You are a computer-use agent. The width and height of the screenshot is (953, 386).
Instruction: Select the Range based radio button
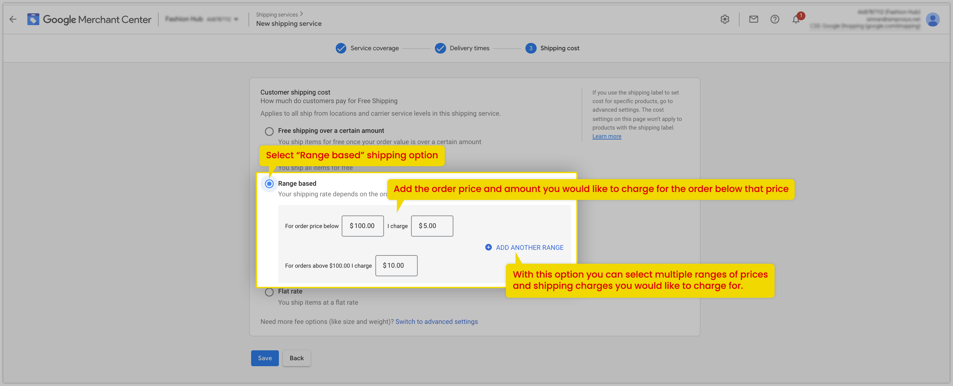[x=269, y=183]
